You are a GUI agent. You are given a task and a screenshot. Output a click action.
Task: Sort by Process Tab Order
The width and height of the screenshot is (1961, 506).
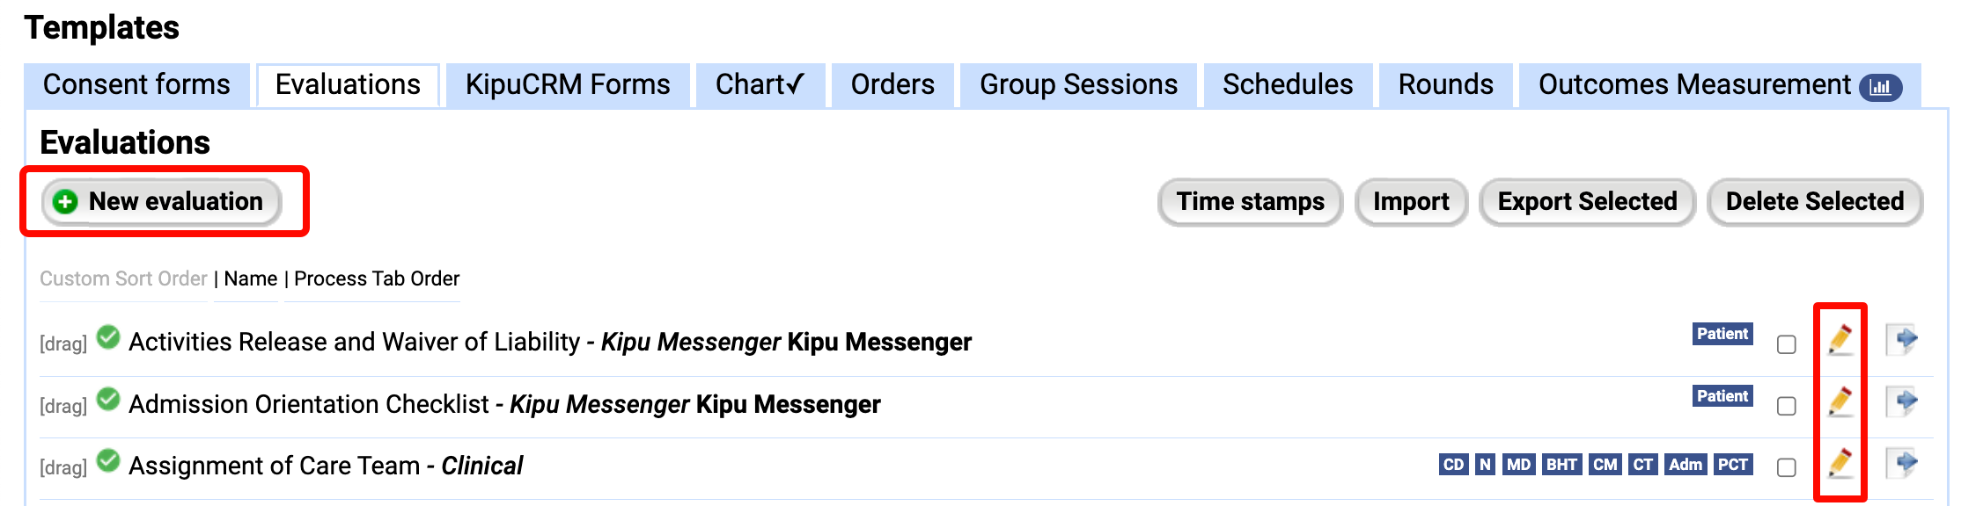point(377,279)
